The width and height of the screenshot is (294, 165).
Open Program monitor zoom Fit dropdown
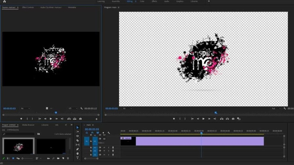pyautogui.click(x=127, y=109)
